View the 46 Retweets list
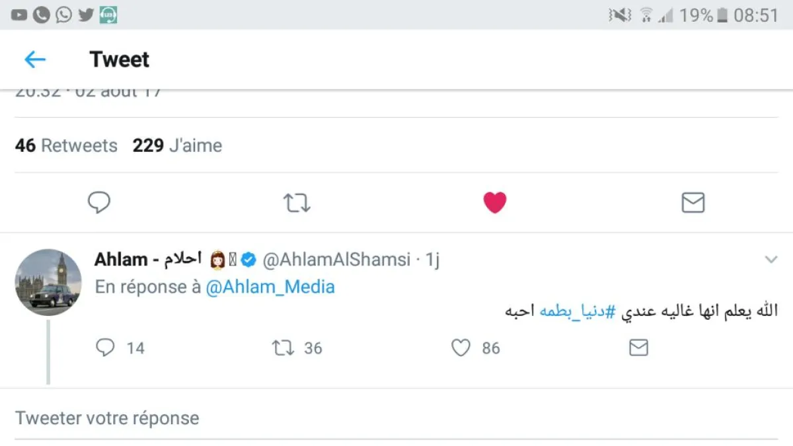The width and height of the screenshot is (793, 446). tap(66, 145)
